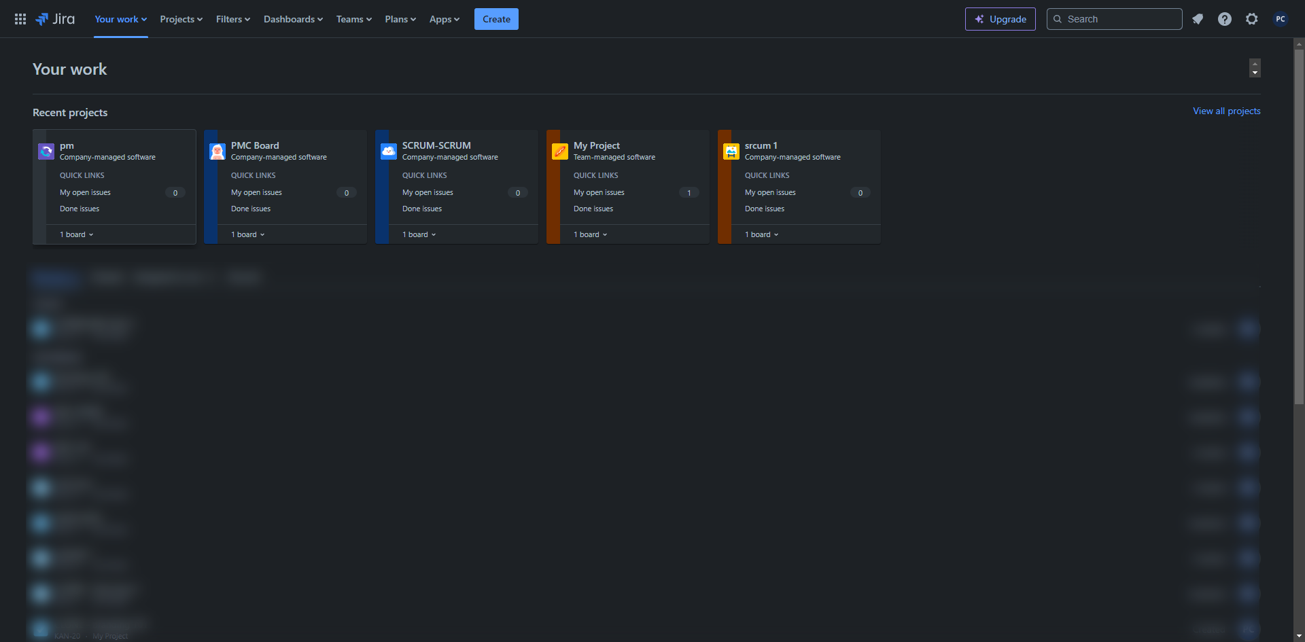Open the Dashboards menu
Screen dimensions: 1305x642
pyautogui.click(x=294, y=19)
